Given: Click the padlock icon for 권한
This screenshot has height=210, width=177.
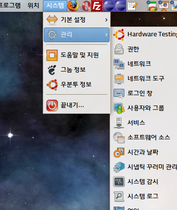Looking at the screenshot, I should pos(119,49).
